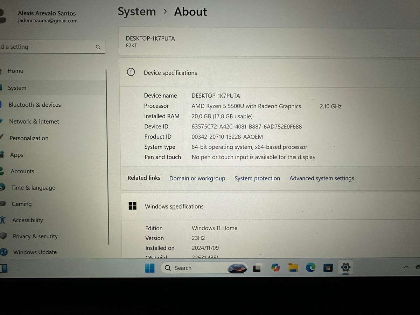Expand hidden tray icons with the chevron
The image size is (420, 315).
point(406,266)
